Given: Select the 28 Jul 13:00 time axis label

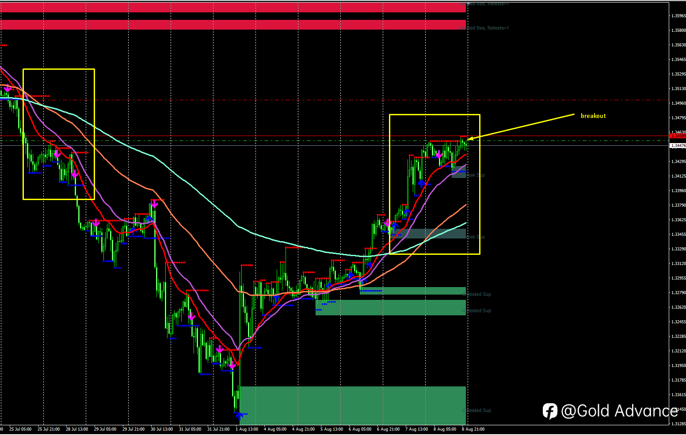Looking at the screenshot, I should pyautogui.click(x=77, y=429).
